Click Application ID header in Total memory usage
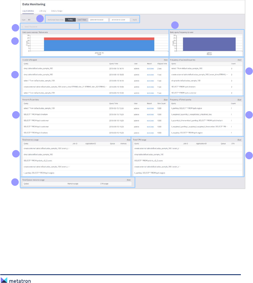 pyautogui.click(x=90, y=144)
